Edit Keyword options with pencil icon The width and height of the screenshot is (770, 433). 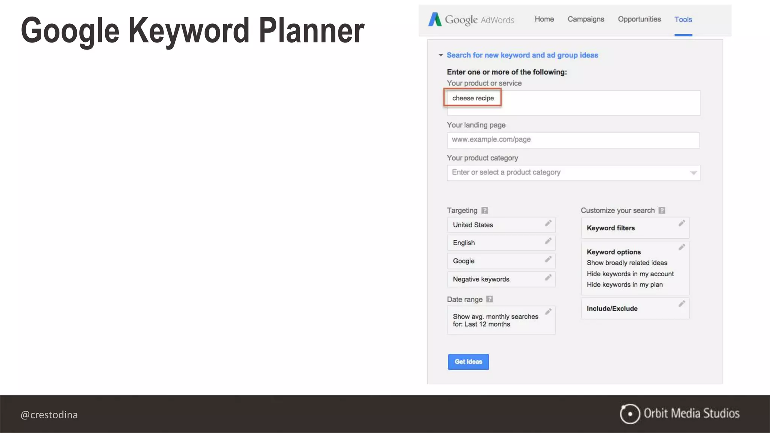[x=682, y=247]
